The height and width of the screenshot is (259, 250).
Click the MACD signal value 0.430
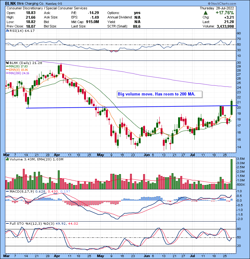[53, 192]
